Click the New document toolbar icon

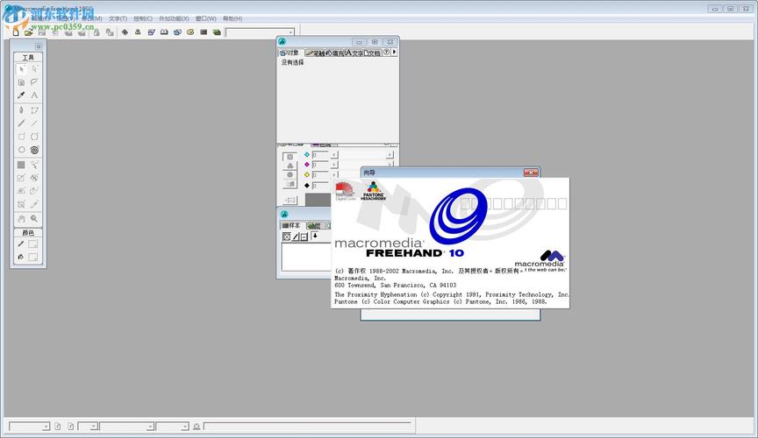click(x=16, y=32)
